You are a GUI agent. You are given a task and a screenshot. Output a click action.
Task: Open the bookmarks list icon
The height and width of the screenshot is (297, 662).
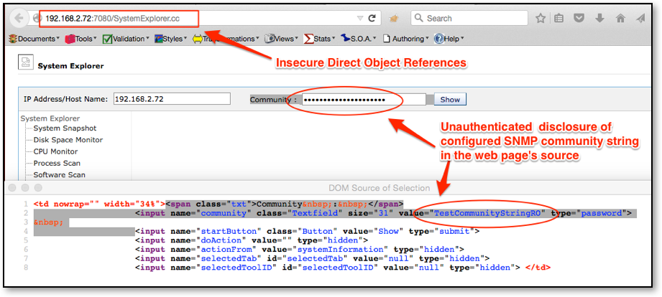click(x=560, y=18)
